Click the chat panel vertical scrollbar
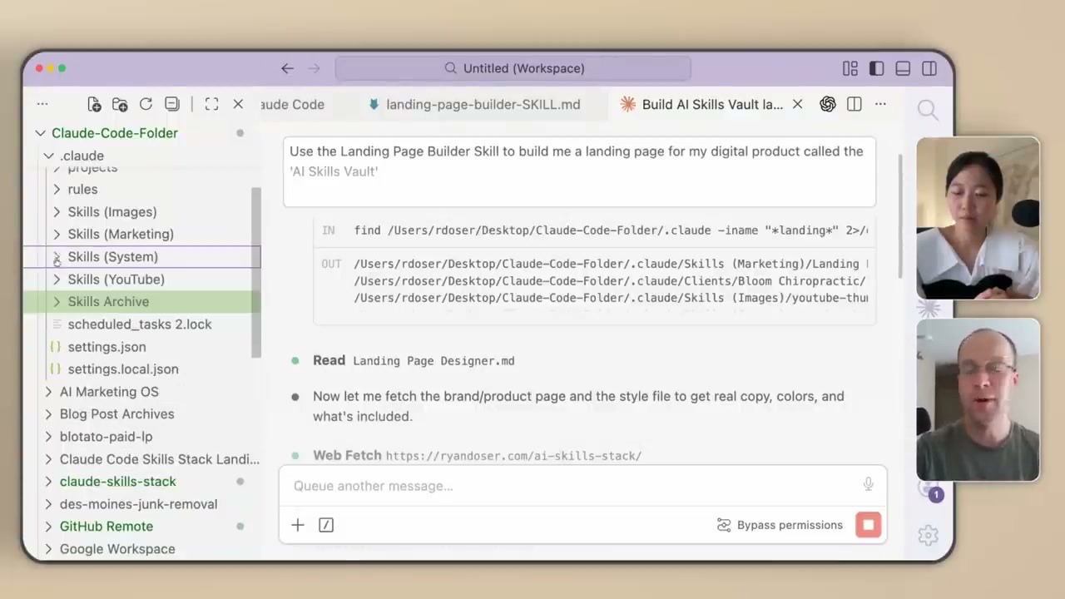1065x599 pixels. coord(901,216)
